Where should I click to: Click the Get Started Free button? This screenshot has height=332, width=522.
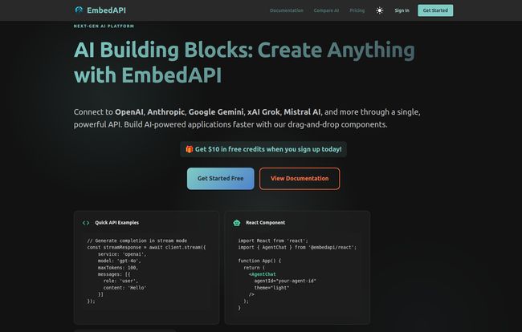pos(220,179)
